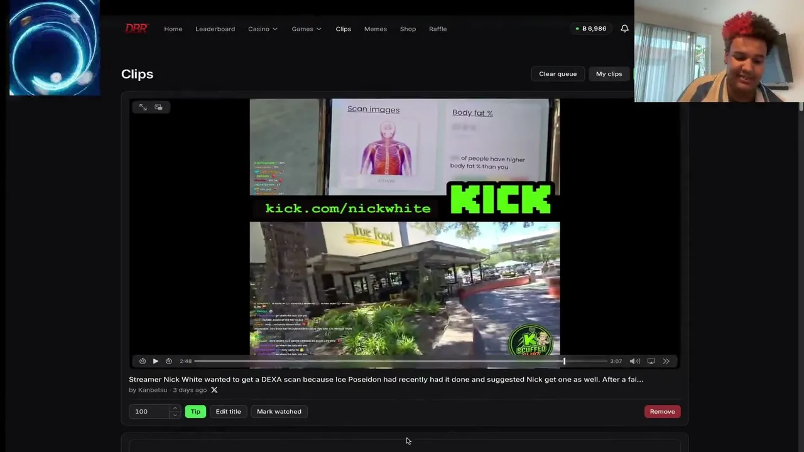Image resolution: width=804 pixels, height=452 pixels.
Task: Click the 3:07 clip duration
Action: pos(616,361)
